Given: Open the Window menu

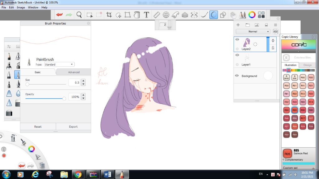Looking at the screenshot, I should [x=33, y=7].
